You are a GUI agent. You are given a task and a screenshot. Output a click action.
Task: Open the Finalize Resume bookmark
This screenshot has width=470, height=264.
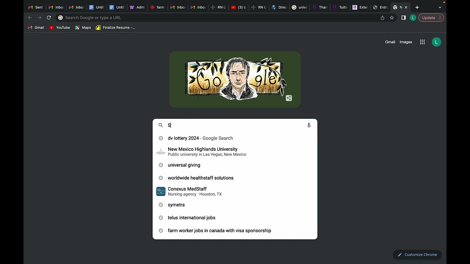[x=115, y=27]
